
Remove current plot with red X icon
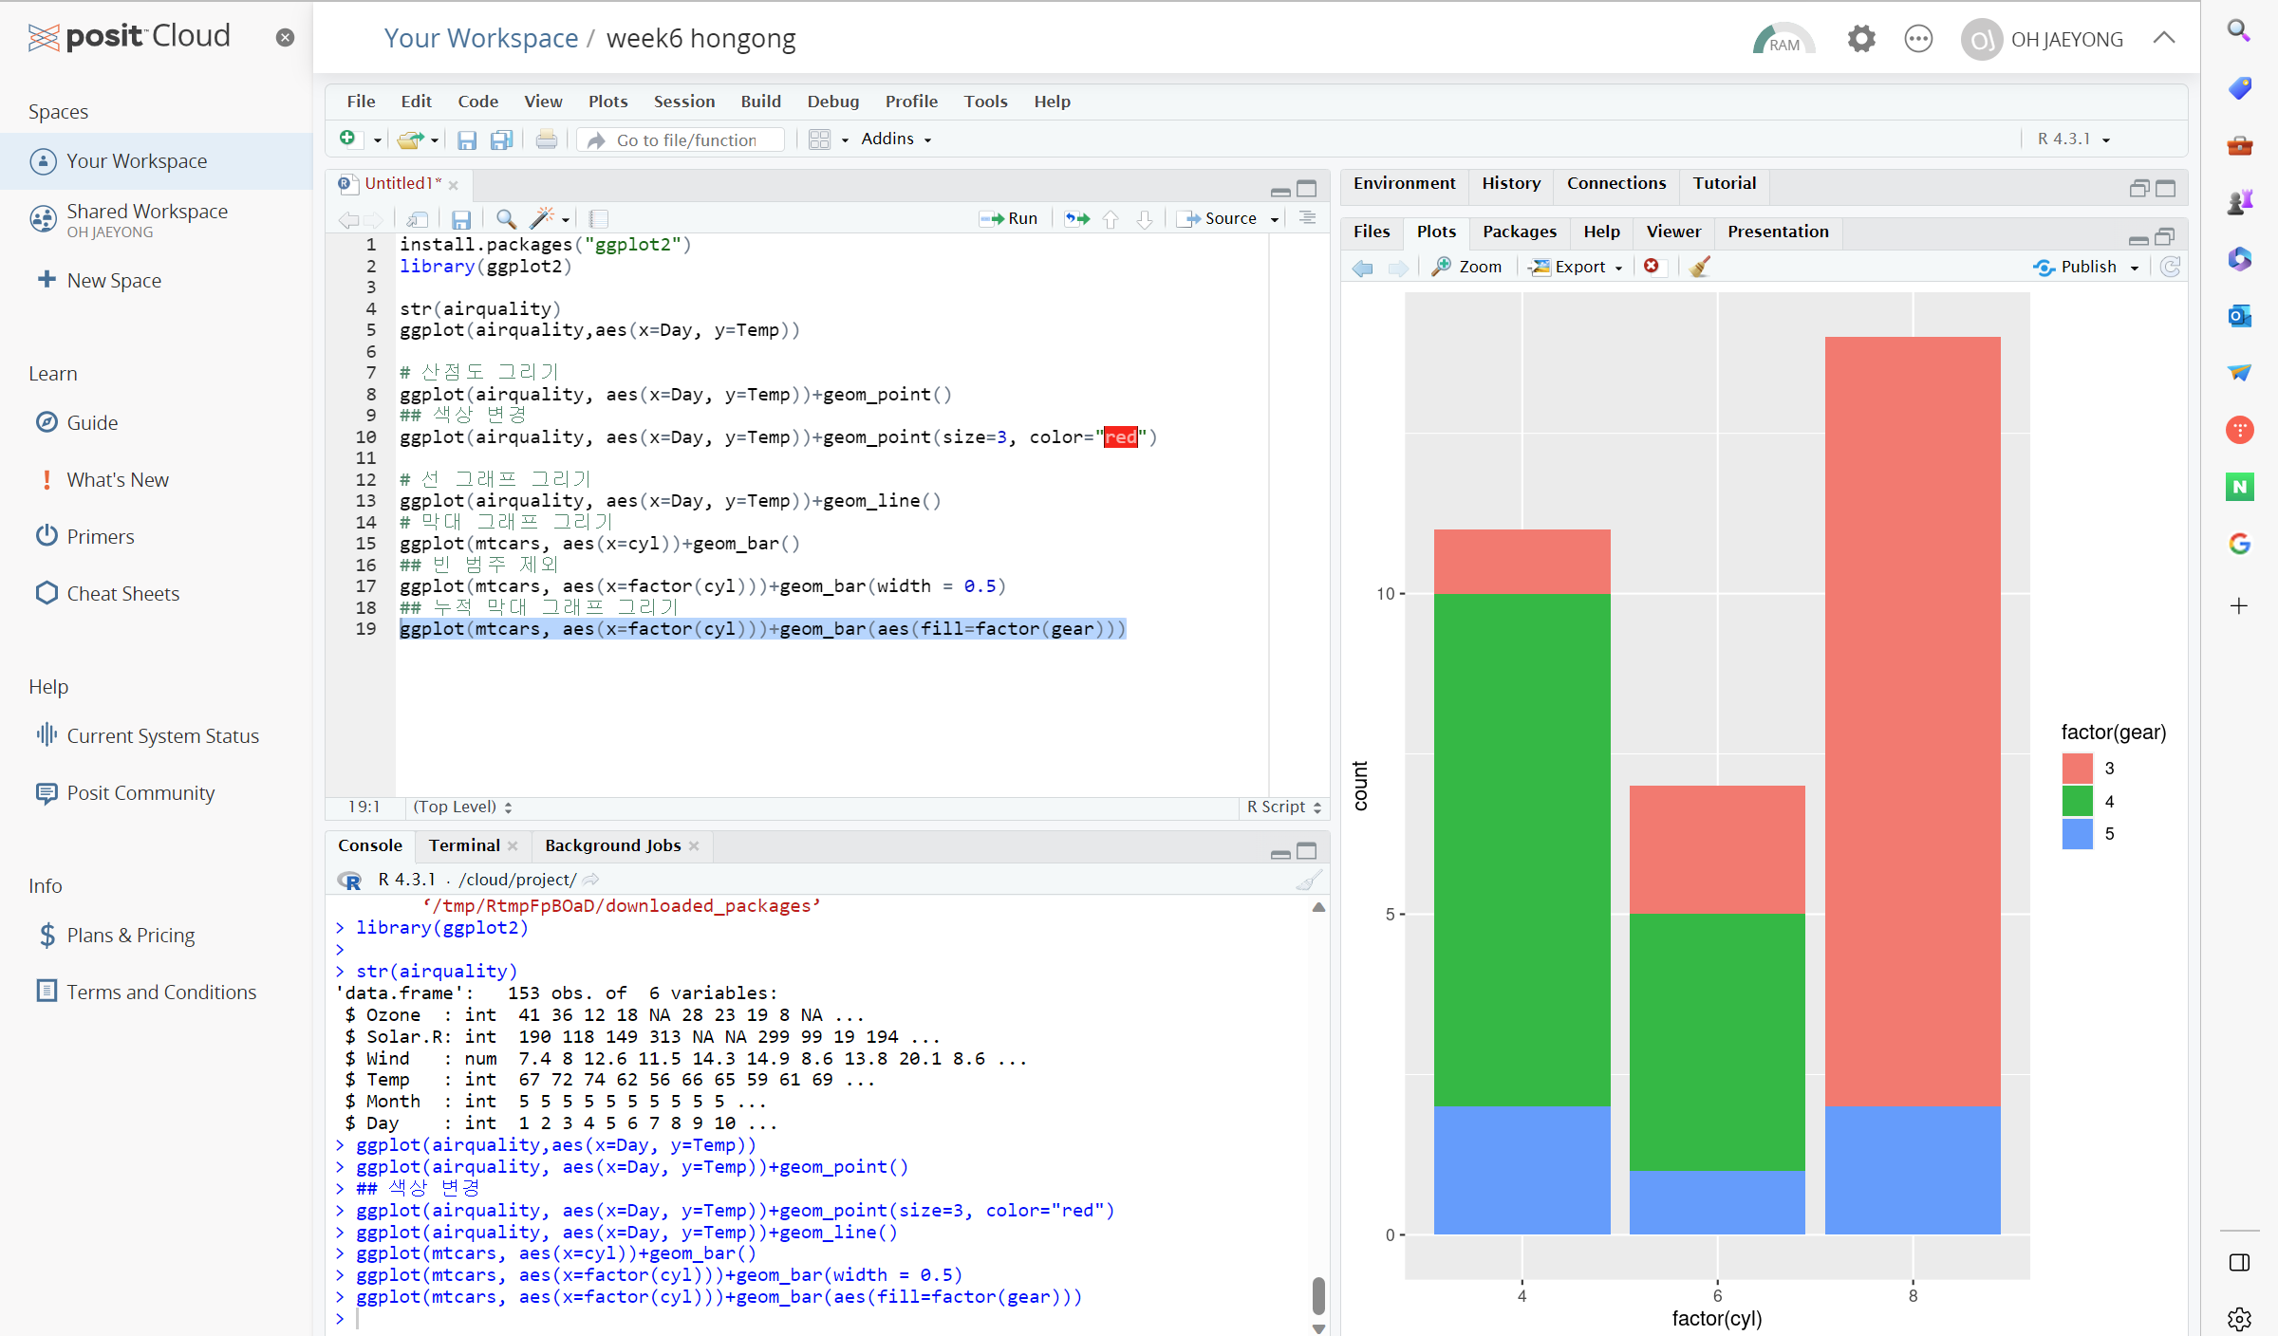pyautogui.click(x=1652, y=267)
